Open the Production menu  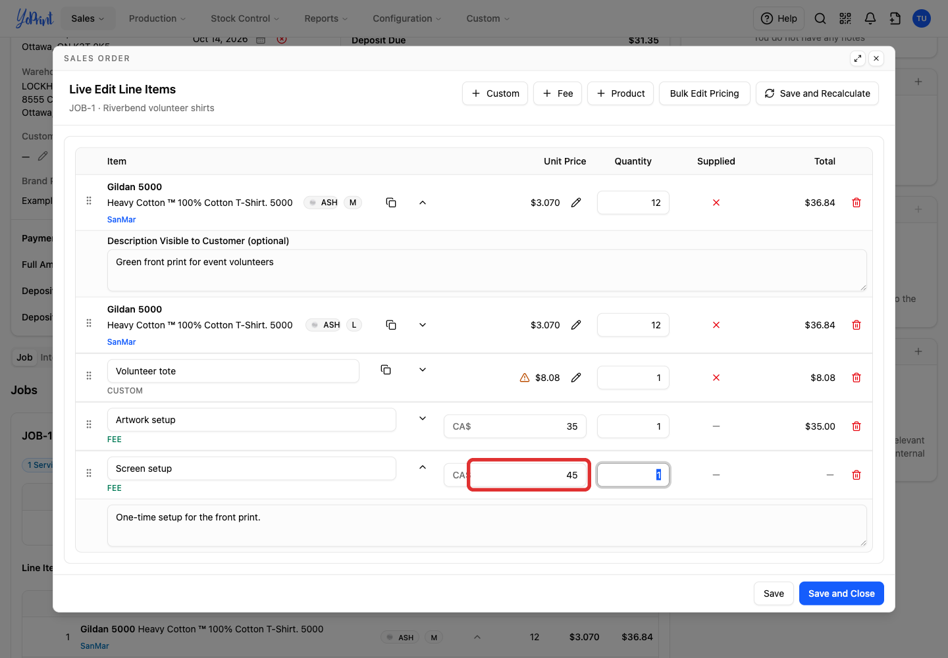point(157,18)
